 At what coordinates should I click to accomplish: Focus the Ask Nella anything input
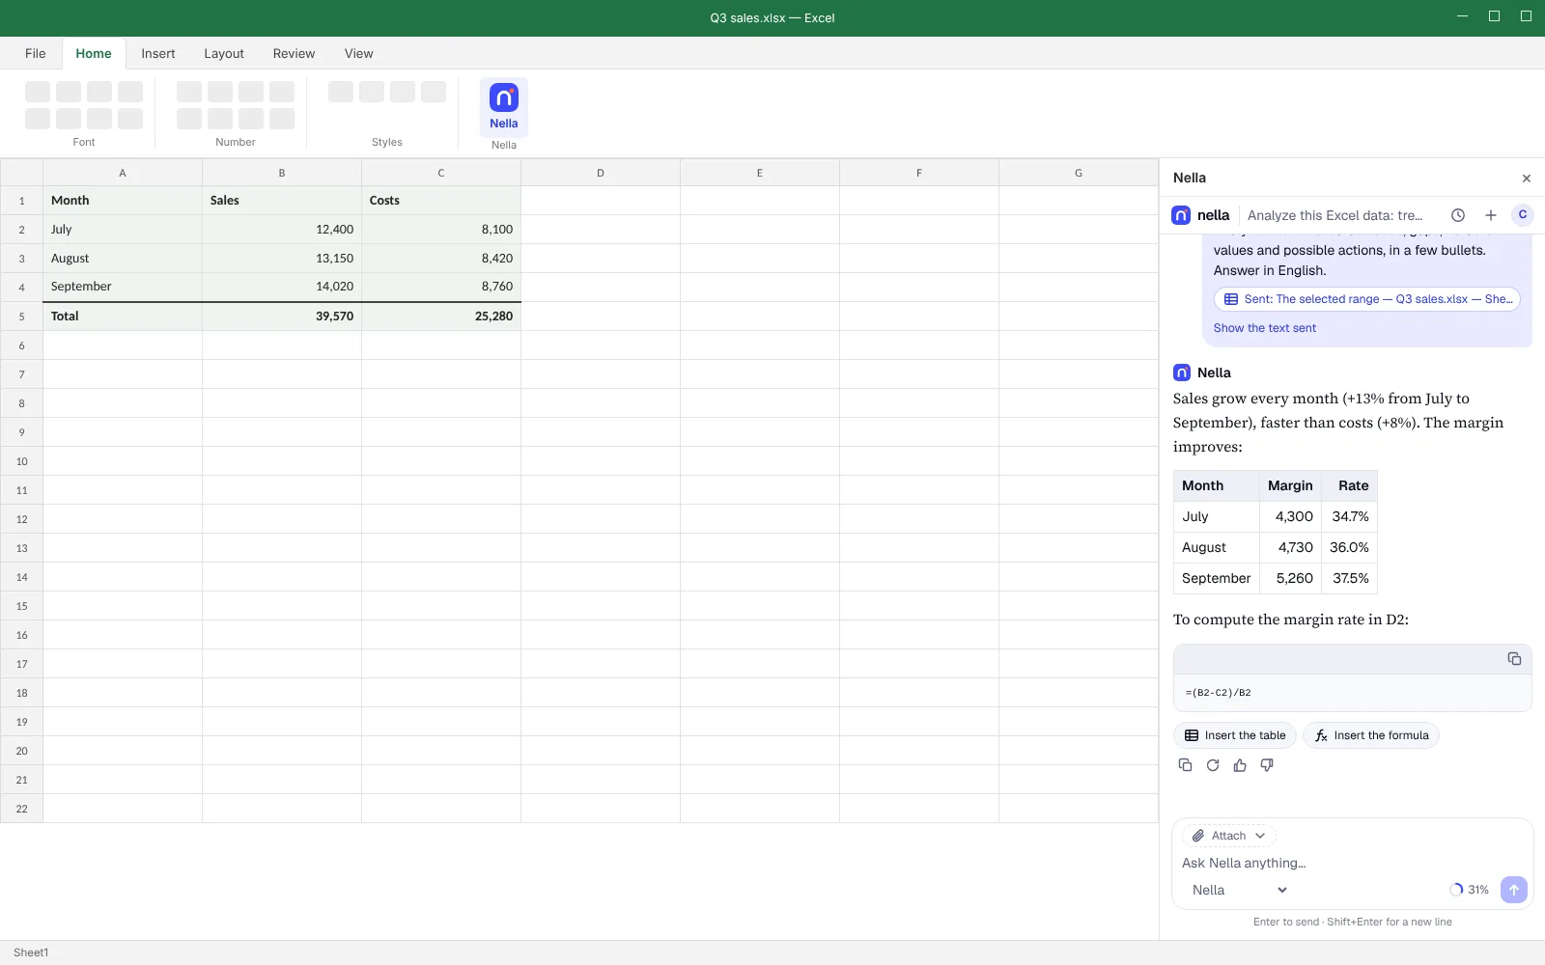(x=1352, y=863)
